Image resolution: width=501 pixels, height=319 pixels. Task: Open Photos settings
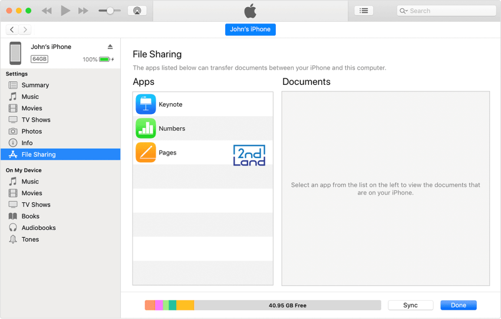point(60,131)
